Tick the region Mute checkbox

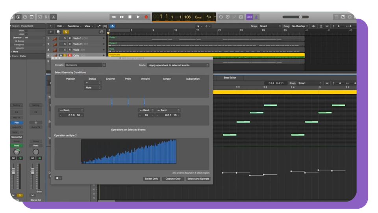pyautogui.click(x=27, y=30)
